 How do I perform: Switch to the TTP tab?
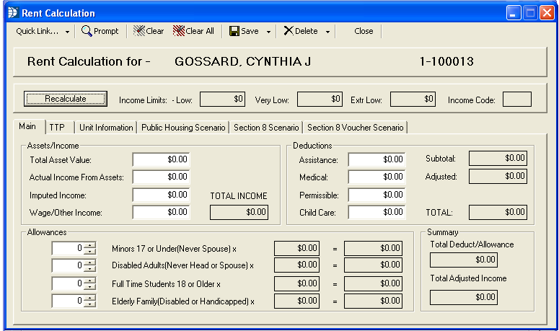(x=56, y=128)
